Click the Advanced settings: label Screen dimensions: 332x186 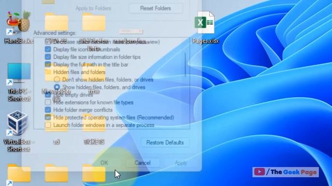click(54, 33)
